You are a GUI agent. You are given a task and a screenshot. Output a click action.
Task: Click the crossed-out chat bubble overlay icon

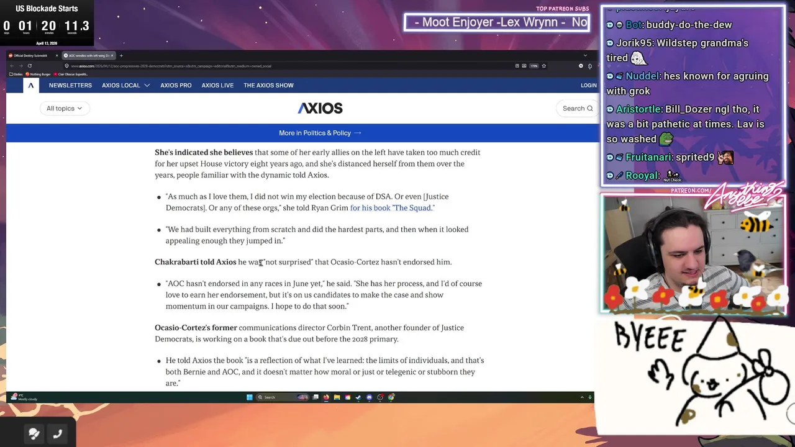click(x=34, y=433)
